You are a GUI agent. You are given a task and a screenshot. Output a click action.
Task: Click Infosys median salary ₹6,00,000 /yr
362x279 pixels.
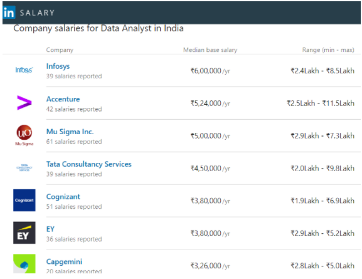coord(210,71)
